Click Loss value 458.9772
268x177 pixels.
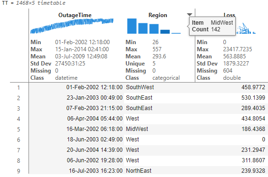pyautogui.click(x=253, y=87)
